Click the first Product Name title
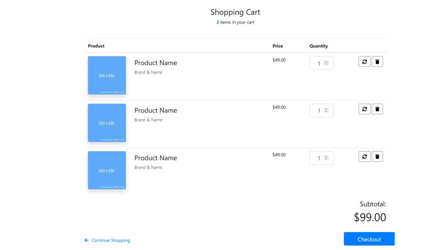This screenshot has height=250, width=444. click(156, 63)
